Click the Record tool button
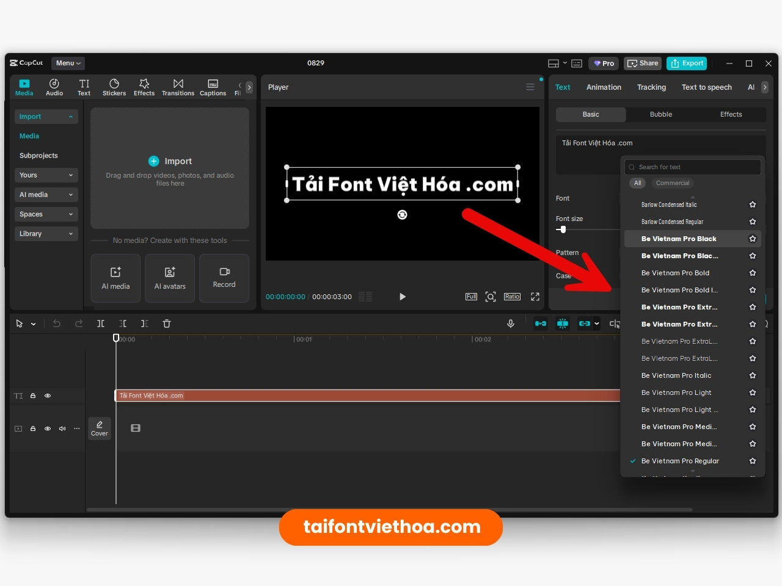Screen dimensions: 782x586 pyautogui.click(x=224, y=278)
